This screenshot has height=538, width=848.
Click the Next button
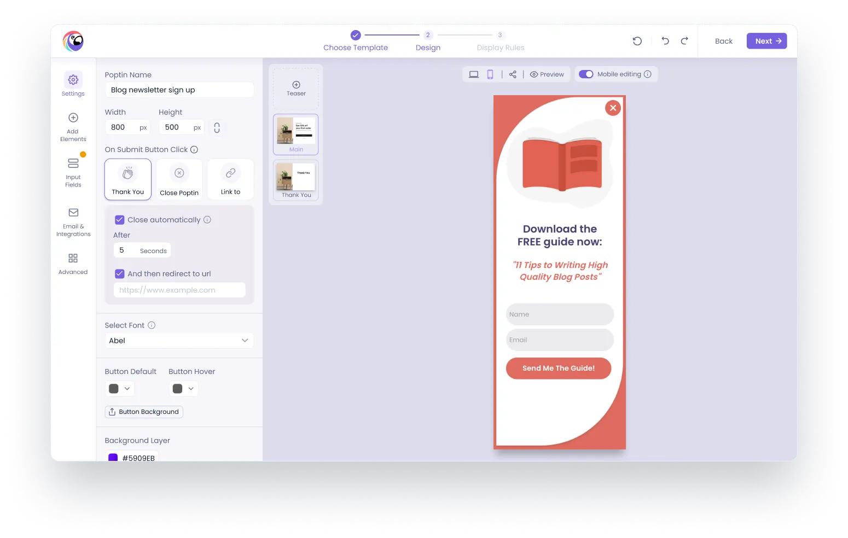pyautogui.click(x=766, y=41)
